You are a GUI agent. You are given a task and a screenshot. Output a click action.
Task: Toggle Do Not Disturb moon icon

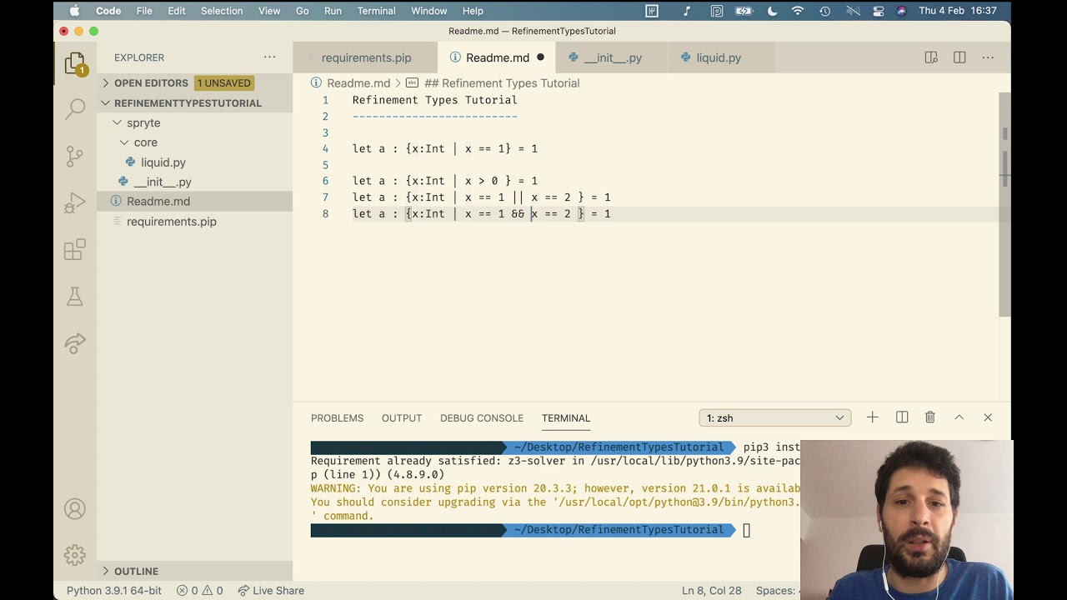(x=772, y=11)
